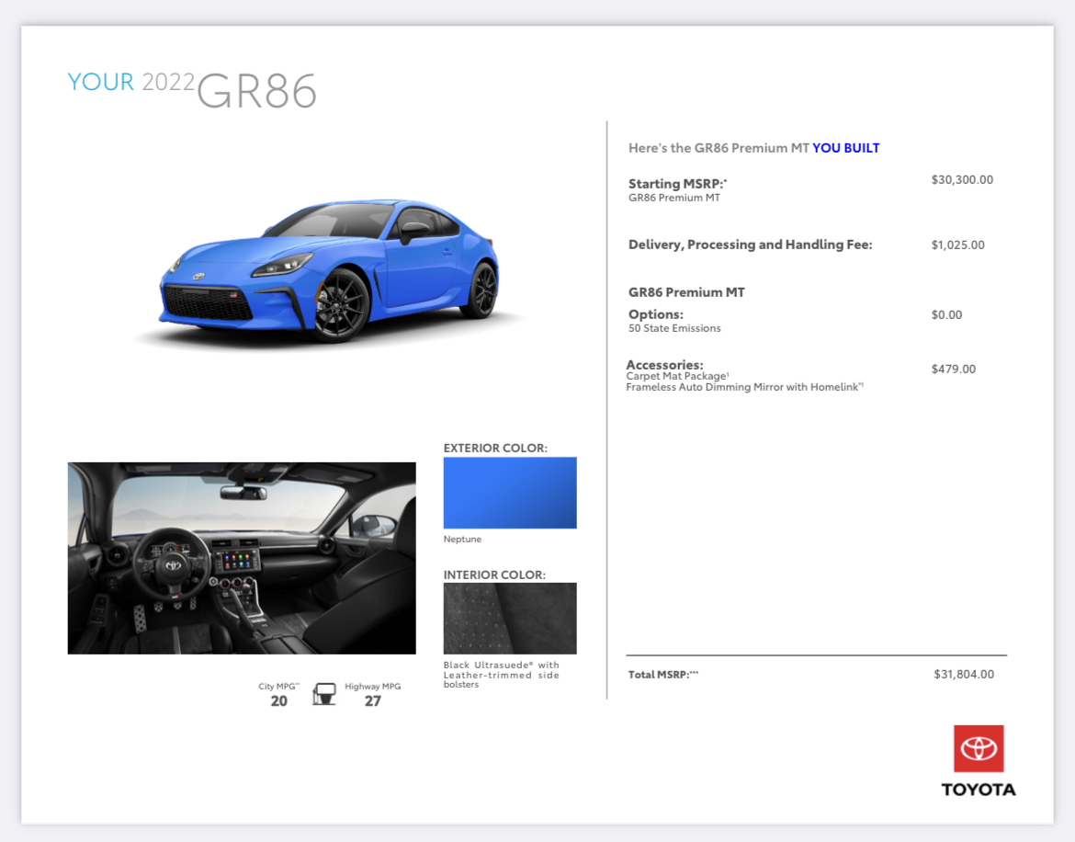The height and width of the screenshot is (842, 1075).
Task: Click the $479.00 accessories price
Action: 953,369
